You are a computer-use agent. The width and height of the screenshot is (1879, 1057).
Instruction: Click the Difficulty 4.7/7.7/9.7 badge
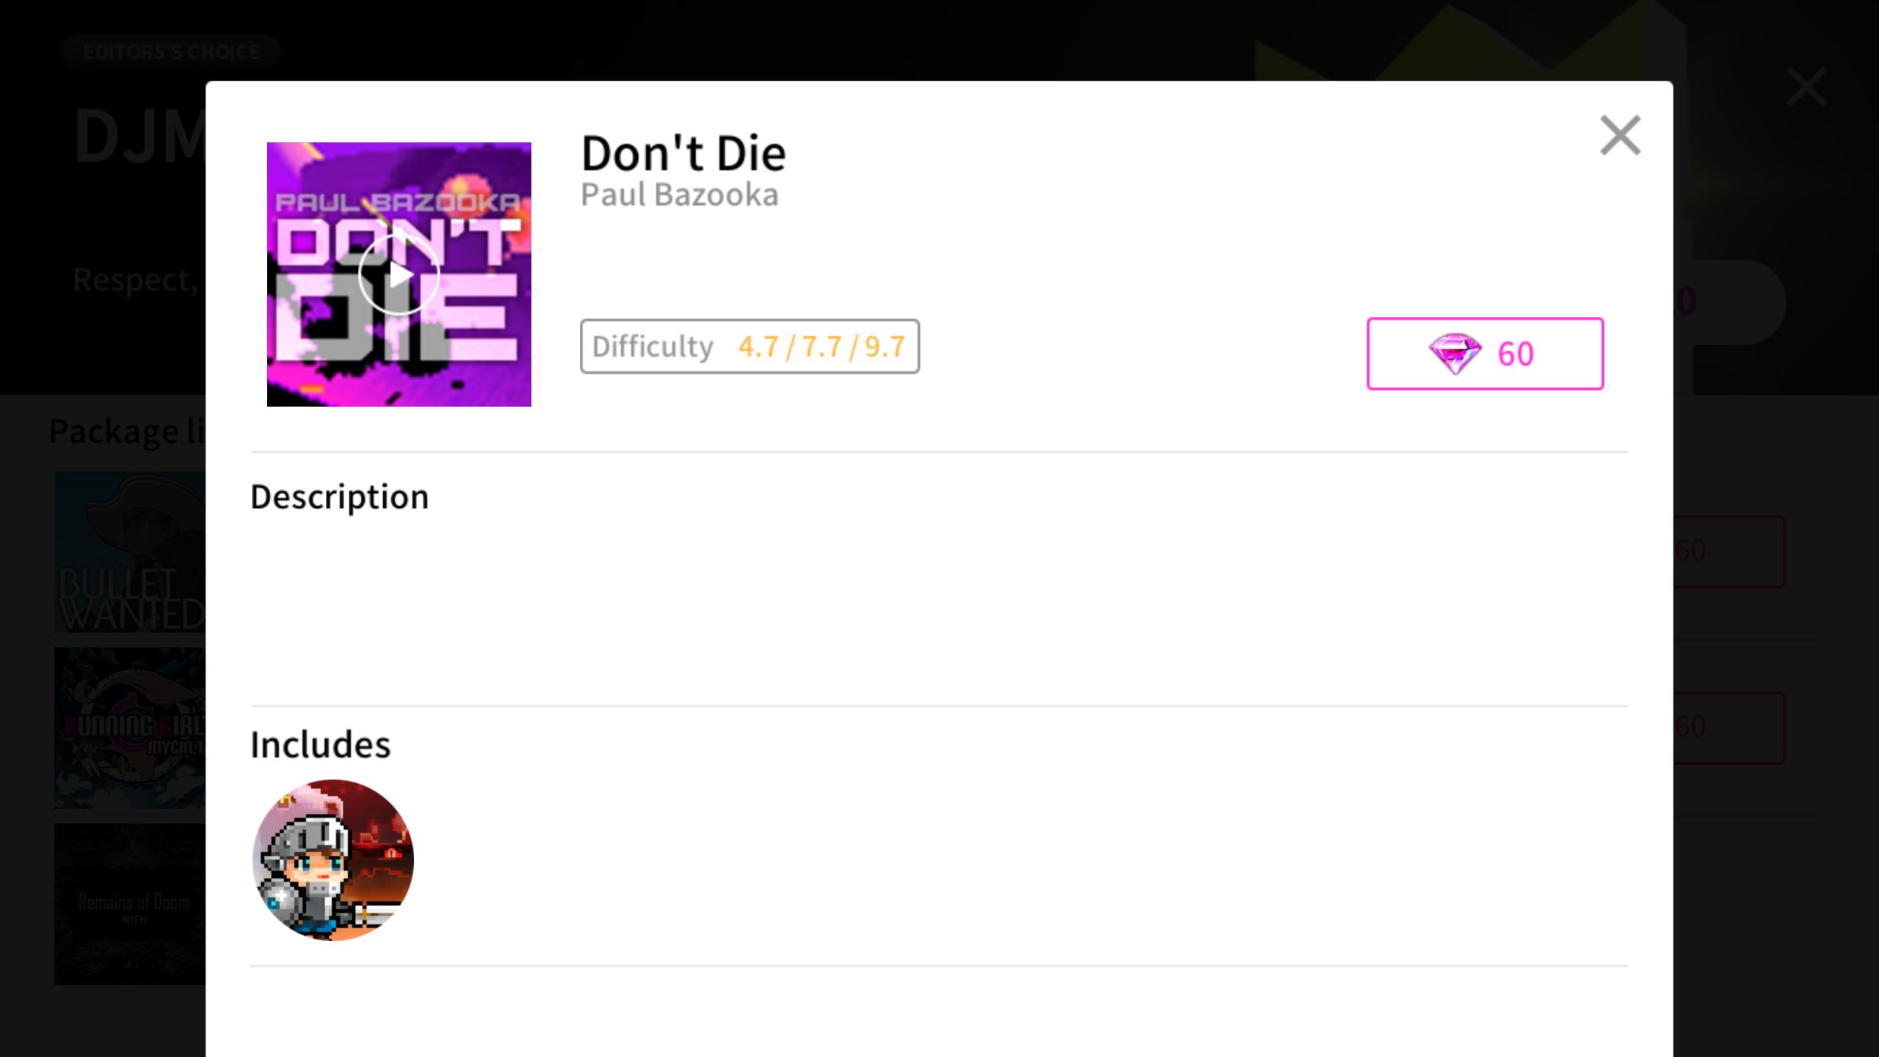(x=749, y=346)
